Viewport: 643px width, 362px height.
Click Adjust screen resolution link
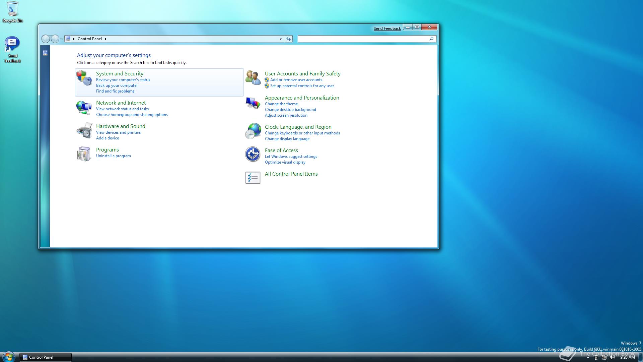286,115
